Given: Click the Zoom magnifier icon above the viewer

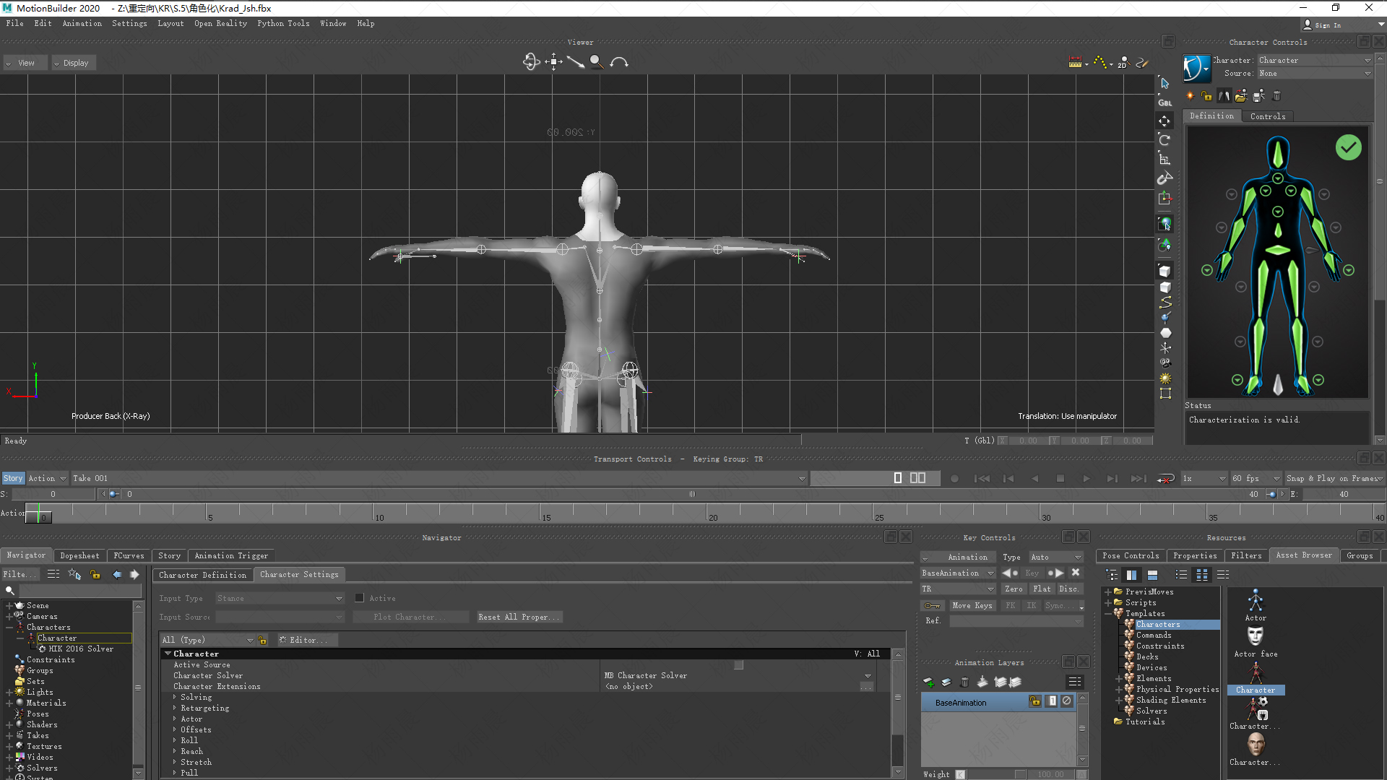Looking at the screenshot, I should (596, 62).
